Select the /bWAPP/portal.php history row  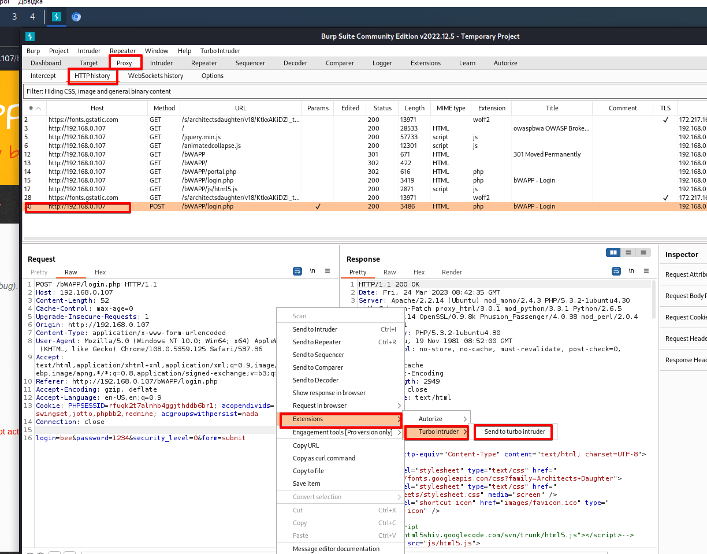click(365, 172)
